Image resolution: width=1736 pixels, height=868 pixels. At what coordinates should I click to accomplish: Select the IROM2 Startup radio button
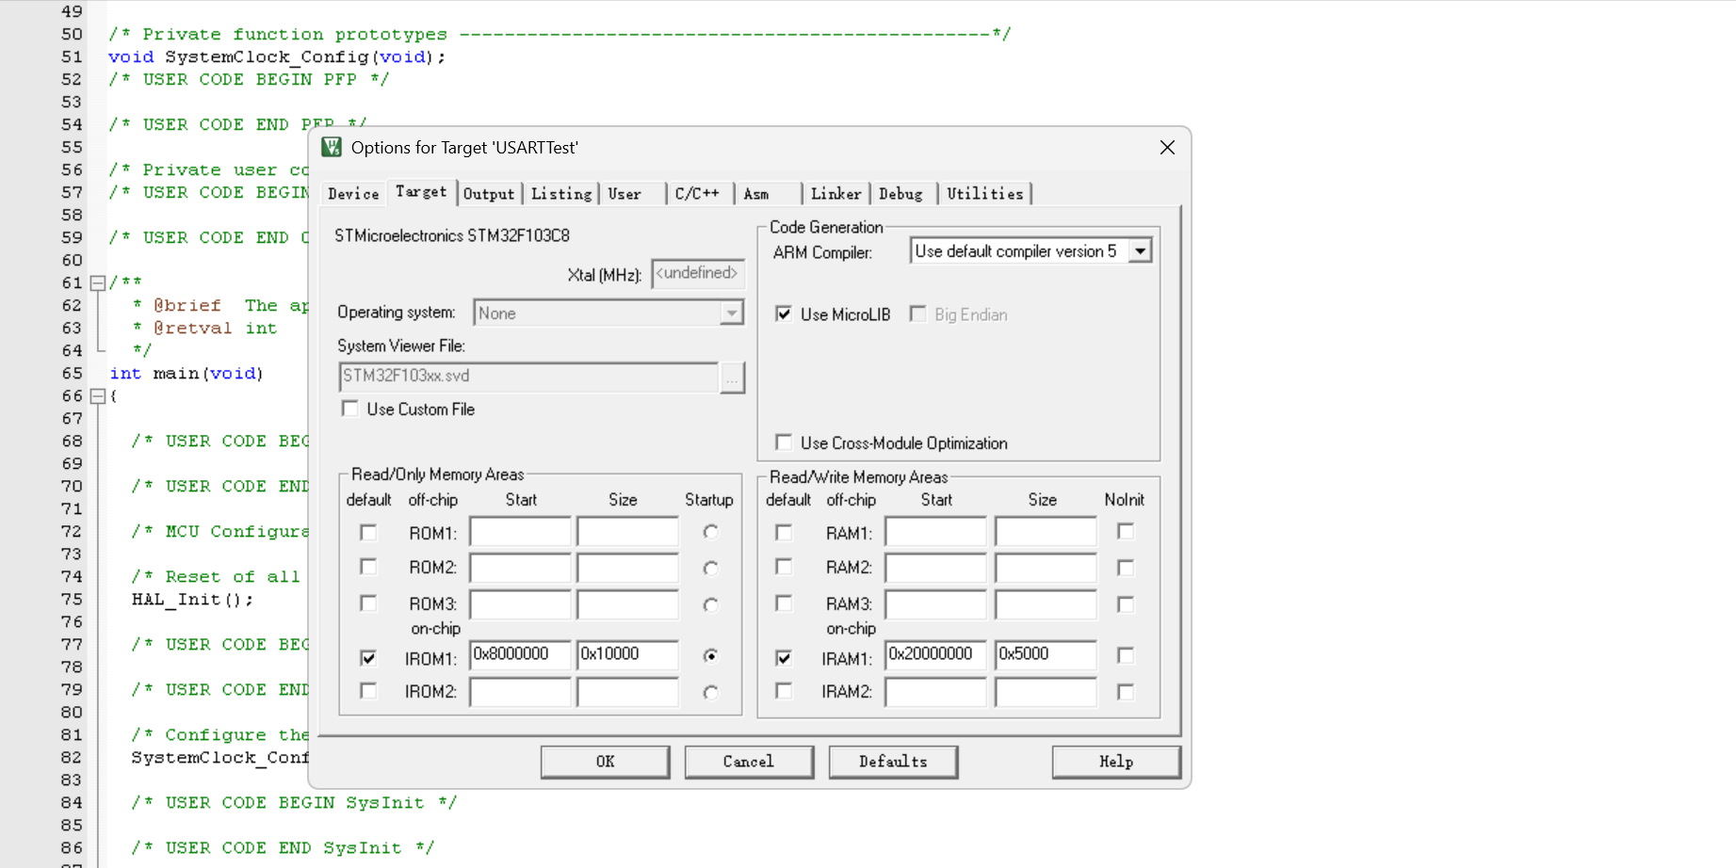tap(711, 692)
